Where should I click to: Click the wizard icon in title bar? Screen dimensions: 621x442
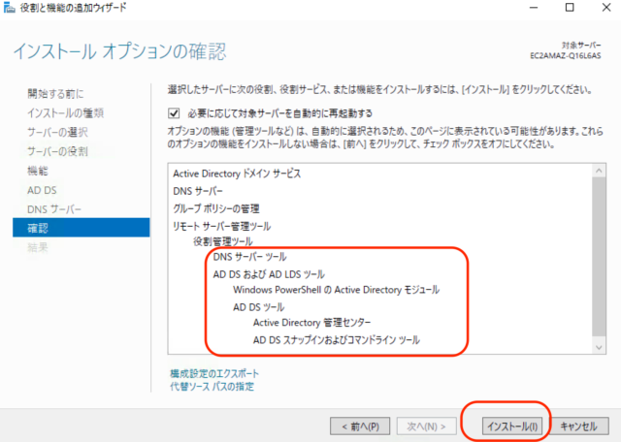tap(9, 7)
